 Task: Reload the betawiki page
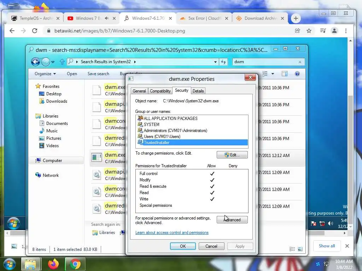(x=35, y=31)
